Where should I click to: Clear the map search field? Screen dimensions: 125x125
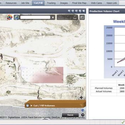53,17
